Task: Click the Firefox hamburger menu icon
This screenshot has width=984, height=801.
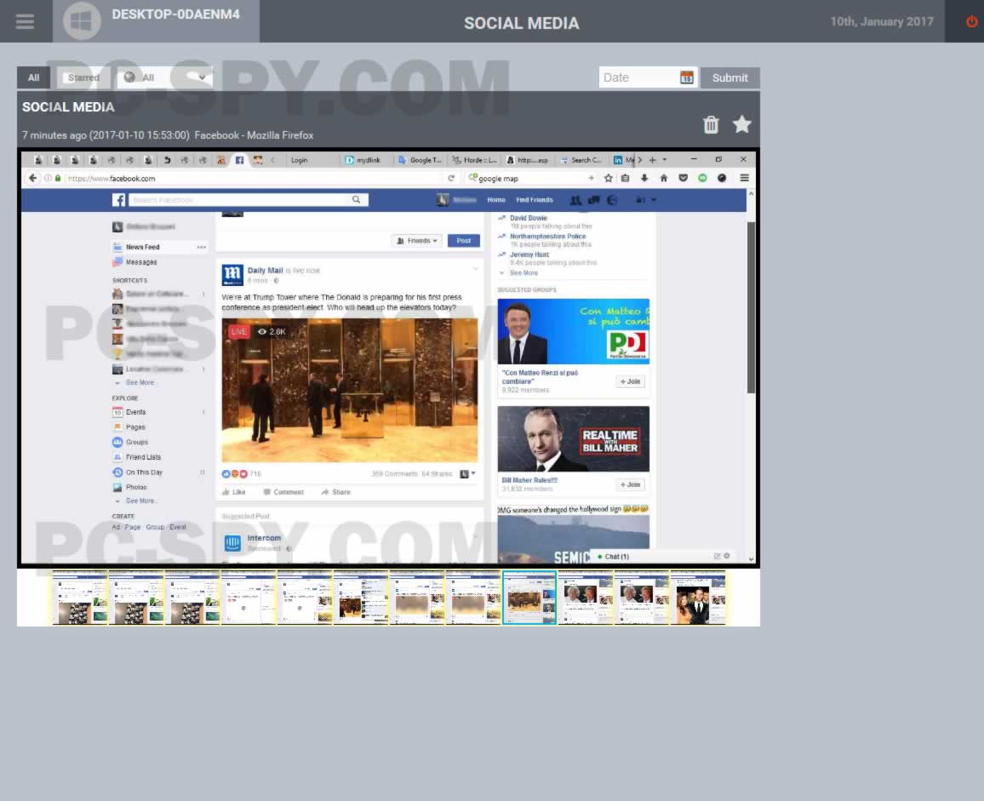Action: [744, 178]
